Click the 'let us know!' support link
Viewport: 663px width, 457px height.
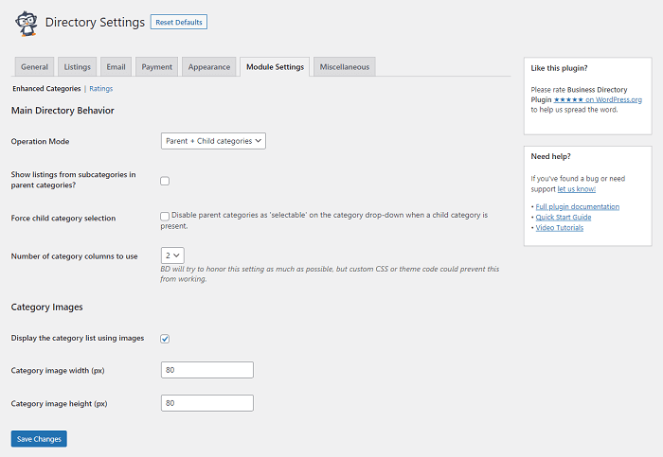[x=576, y=189]
